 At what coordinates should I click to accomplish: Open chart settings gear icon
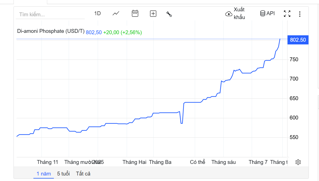298,162
